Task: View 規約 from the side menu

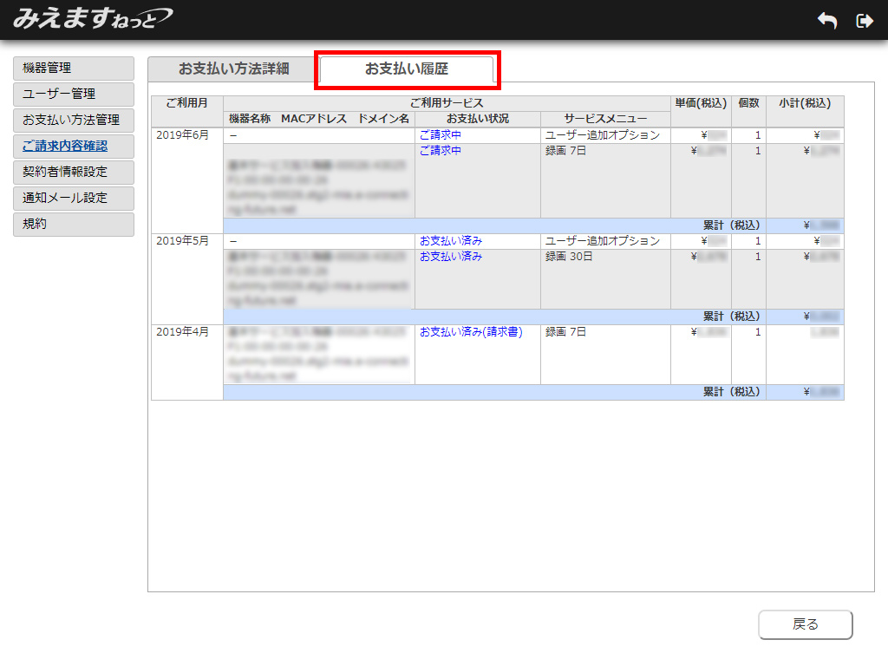Action: click(74, 224)
